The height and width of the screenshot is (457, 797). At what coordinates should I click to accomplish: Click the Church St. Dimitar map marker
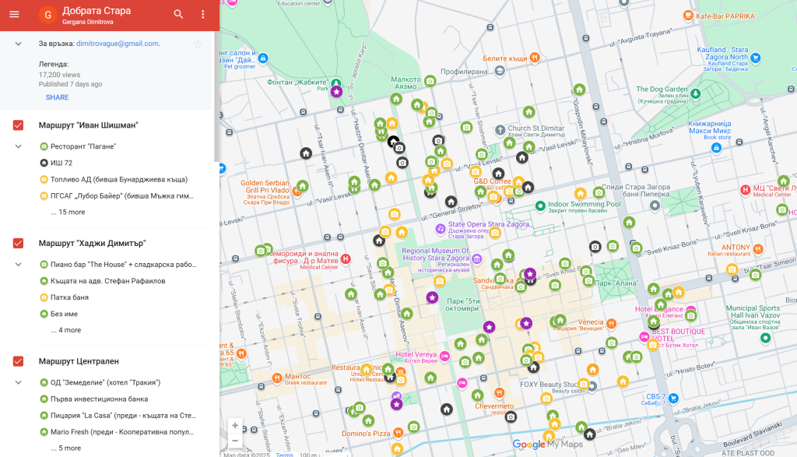click(x=500, y=128)
